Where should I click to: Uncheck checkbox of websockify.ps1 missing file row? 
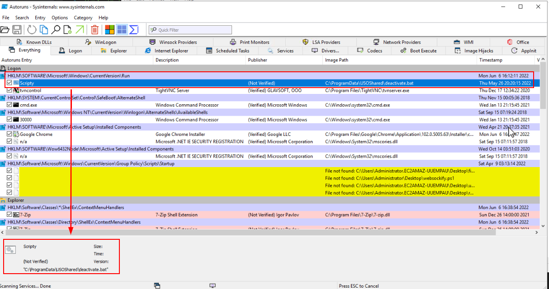coord(9,178)
